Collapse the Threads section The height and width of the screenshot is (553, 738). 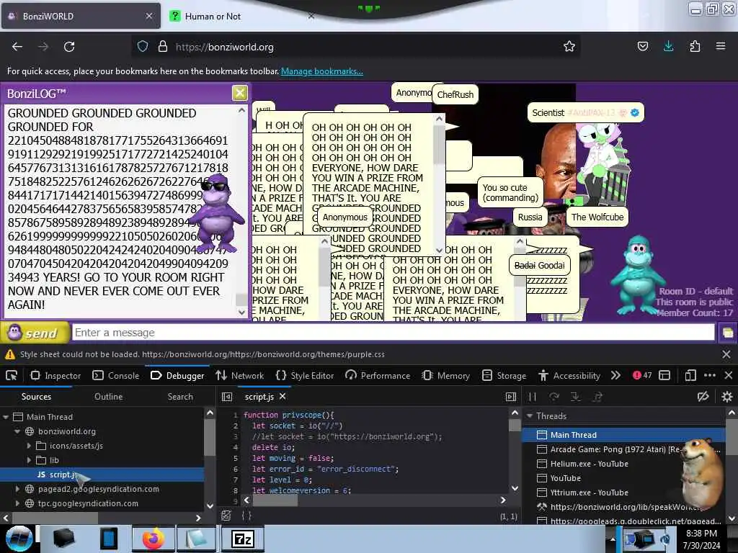coord(530,415)
